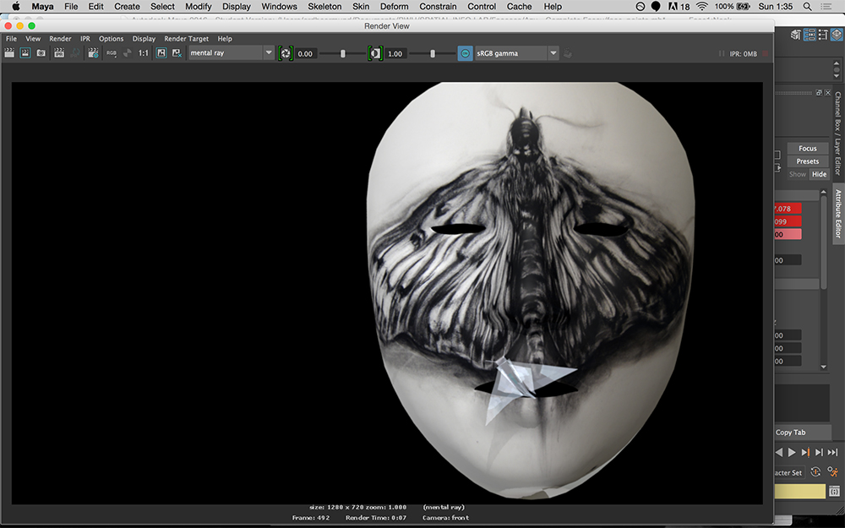This screenshot has width=845, height=528.
Task: Open Render Settings from the toolbar icon
Action: 93,53
